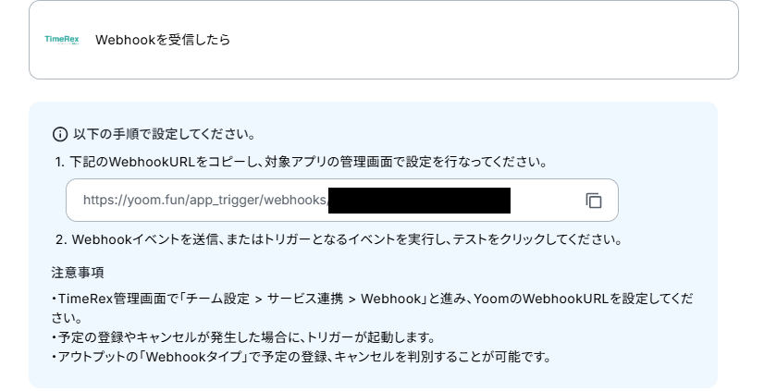This screenshot has height=391, width=764.
Task: Click the note about アウトプットのWebhookタイプ
Action: tap(302, 357)
